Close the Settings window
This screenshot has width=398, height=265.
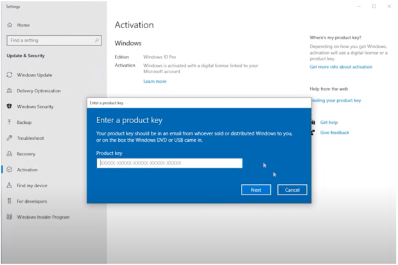click(x=389, y=6)
